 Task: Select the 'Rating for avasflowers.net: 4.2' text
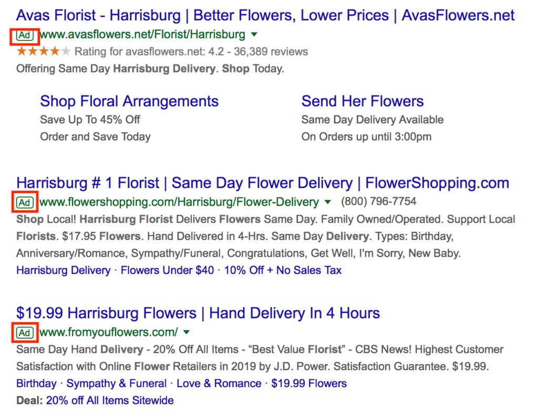149,52
